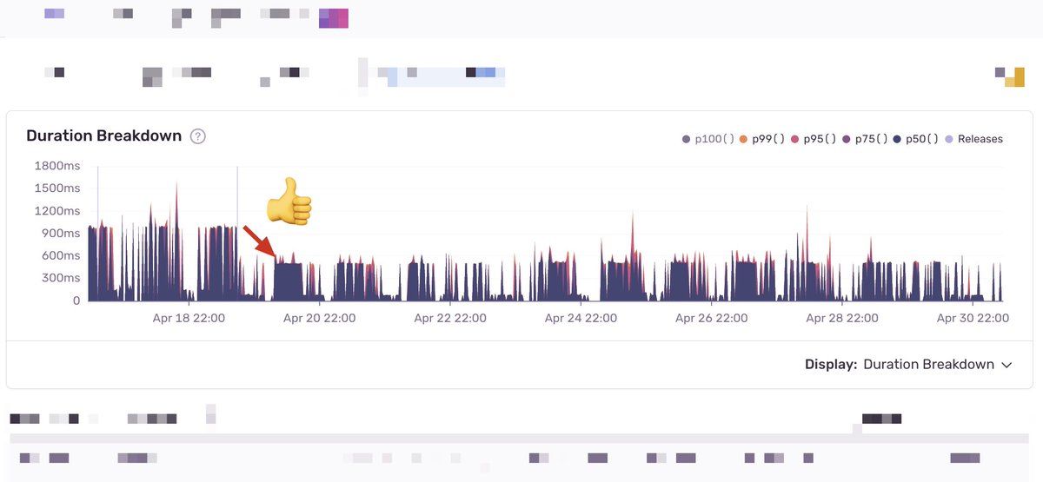Click the light purple Releases legend dot
This screenshot has height=482, width=1043.
click(949, 139)
